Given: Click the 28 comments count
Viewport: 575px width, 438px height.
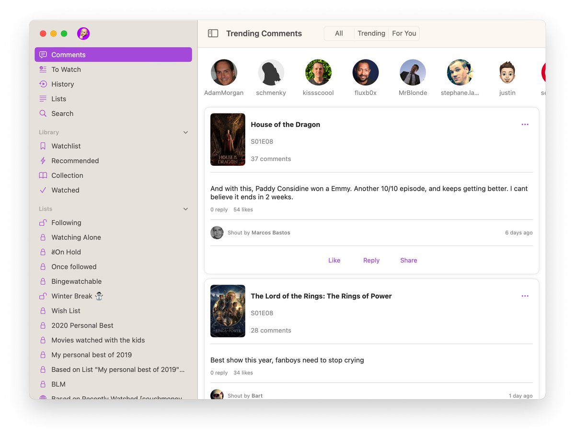Looking at the screenshot, I should [271, 331].
